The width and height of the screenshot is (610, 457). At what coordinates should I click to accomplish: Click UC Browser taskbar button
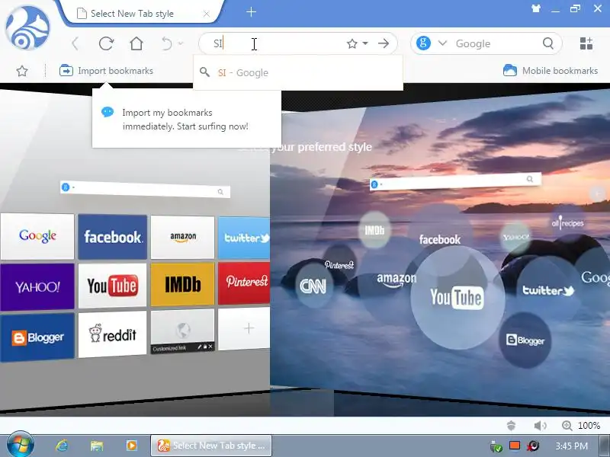pos(211,446)
